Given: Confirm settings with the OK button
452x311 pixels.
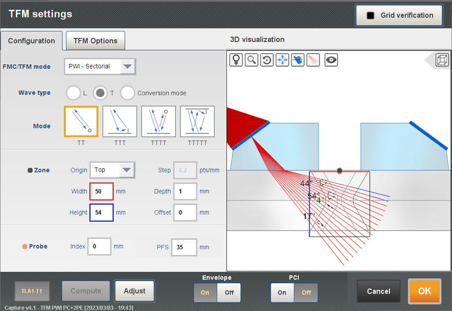Looking at the screenshot, I should [424, 291].
